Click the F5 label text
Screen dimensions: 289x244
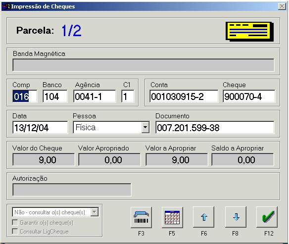(172, 234)
